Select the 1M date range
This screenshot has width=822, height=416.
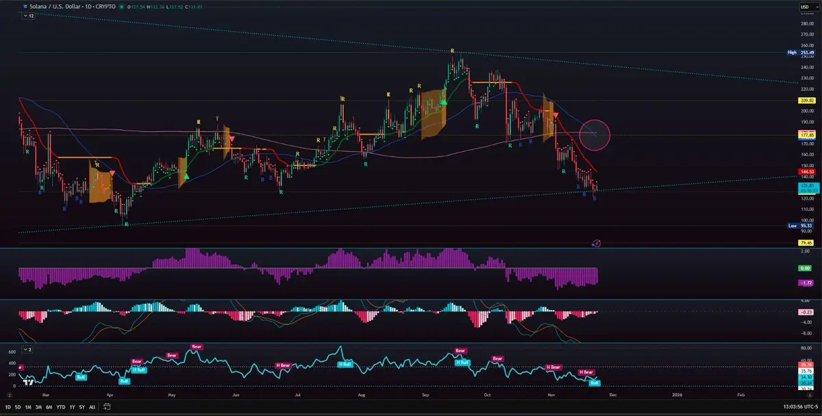tap(28, 406)
